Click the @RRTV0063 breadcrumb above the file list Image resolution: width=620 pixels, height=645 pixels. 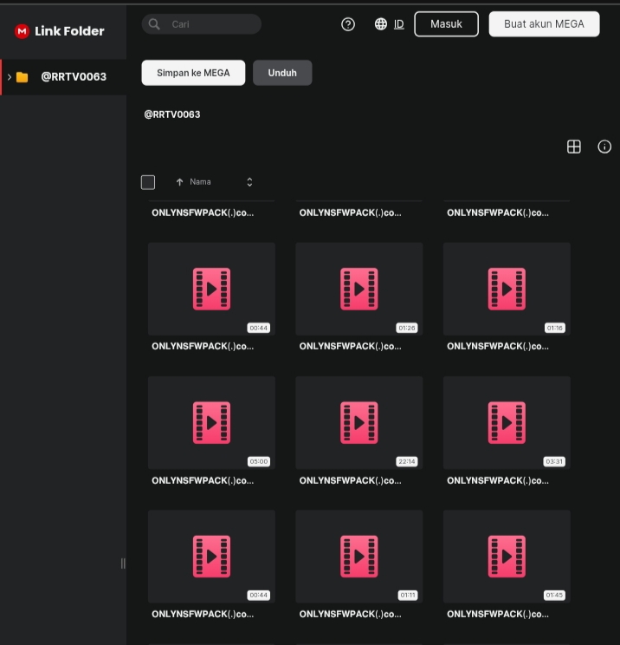pyautogui.click(x=172, y=114)
